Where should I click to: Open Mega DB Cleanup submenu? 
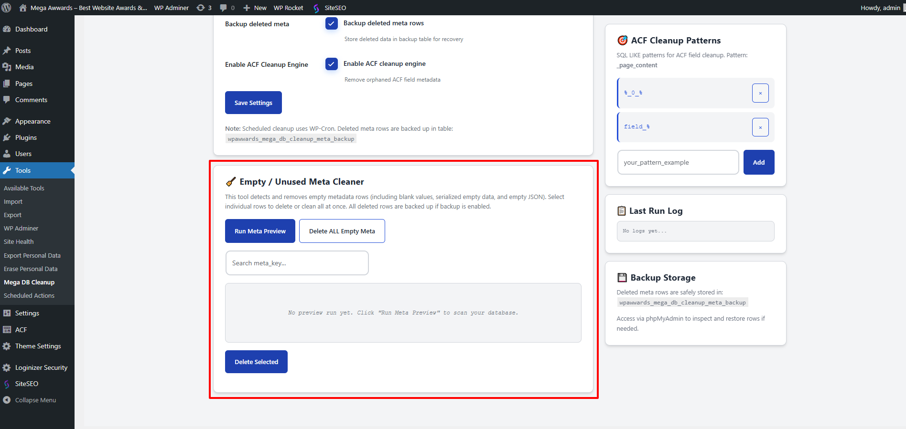coord(29,282)
